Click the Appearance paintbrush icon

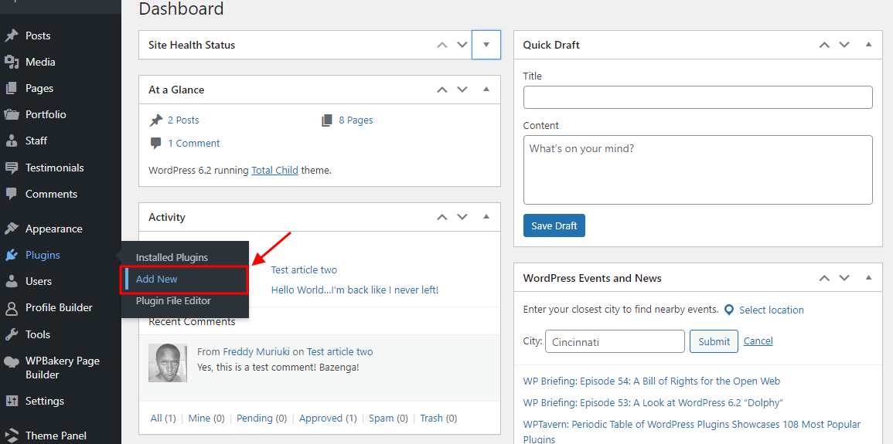[12, 229]
